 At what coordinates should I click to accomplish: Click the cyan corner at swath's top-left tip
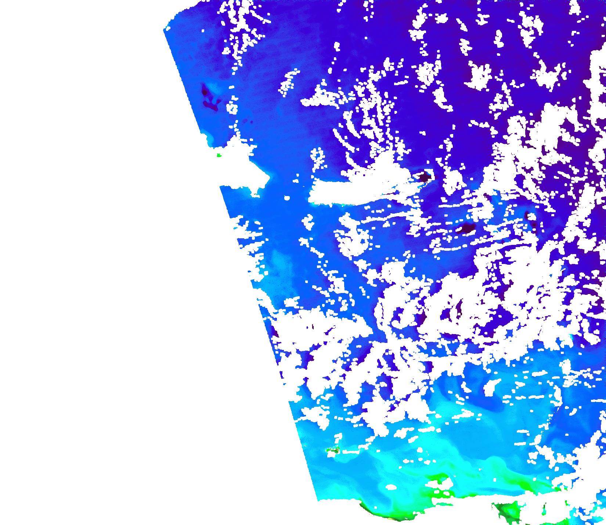click(169, 27)
